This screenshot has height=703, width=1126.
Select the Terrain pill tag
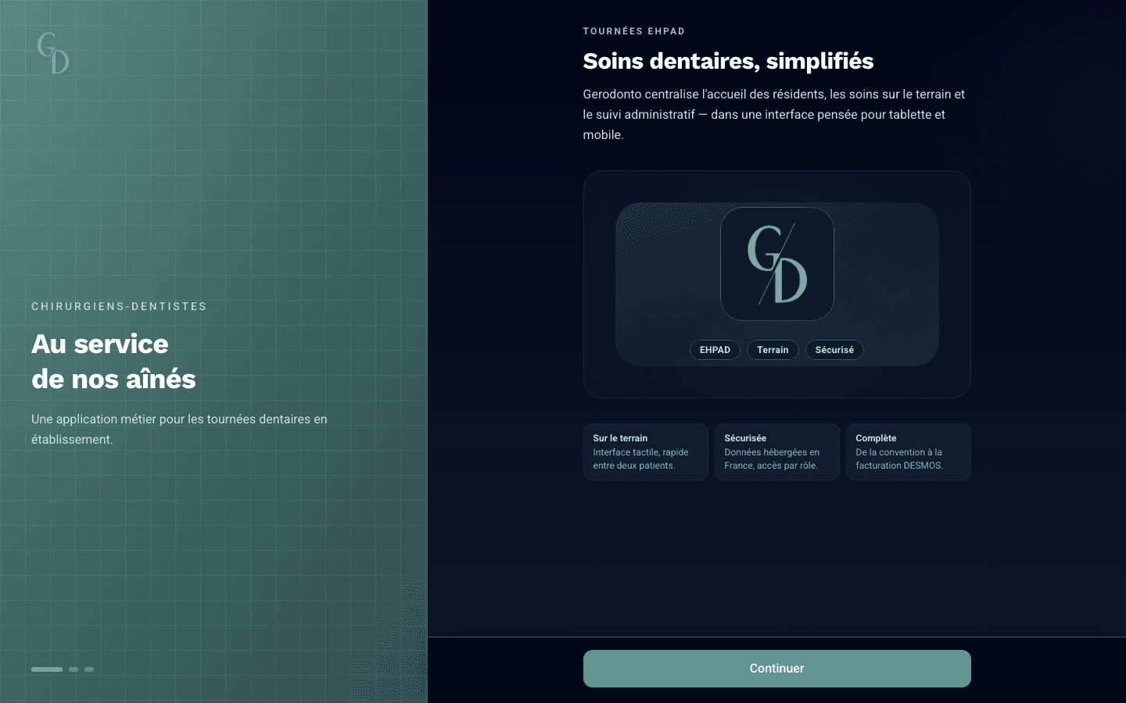[x=773, y=350]
